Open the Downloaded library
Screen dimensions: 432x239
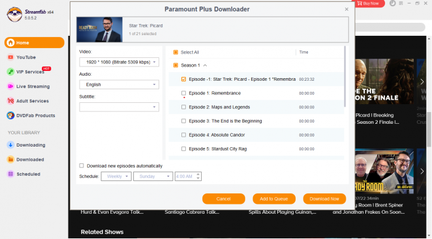tap(30, 160)
